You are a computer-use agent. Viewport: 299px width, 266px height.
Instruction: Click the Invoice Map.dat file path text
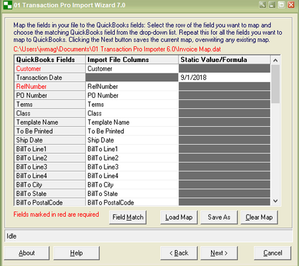(x=117, y=49)
